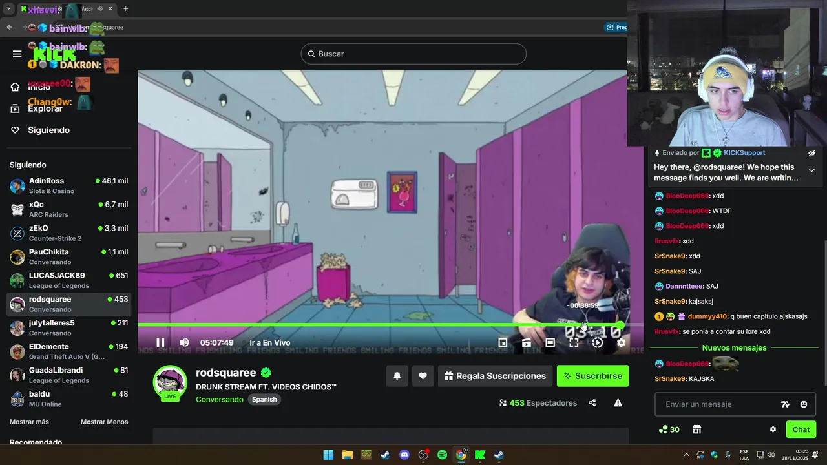Screen dimensions: 827x465
Task: Collapse list with Mostrar Menos
Action: pyautogui.click(x=104, y=422)
